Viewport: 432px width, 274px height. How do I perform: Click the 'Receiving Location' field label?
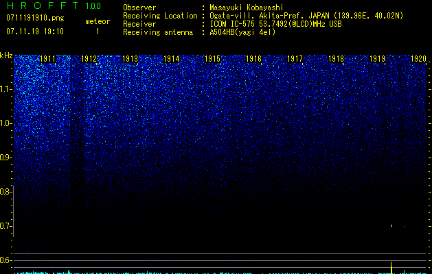(160, 16)
